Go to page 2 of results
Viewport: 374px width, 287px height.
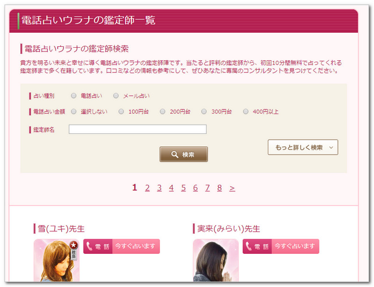[147, 188]
